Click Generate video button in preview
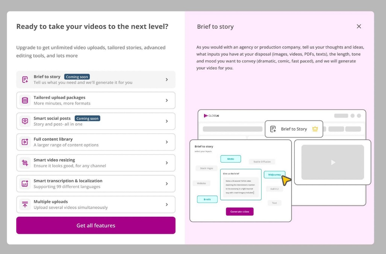This screenshot has width=386, height=254. tap(239, 211)
